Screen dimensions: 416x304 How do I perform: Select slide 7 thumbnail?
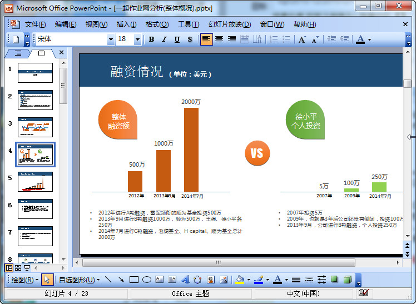pos(35,236)
